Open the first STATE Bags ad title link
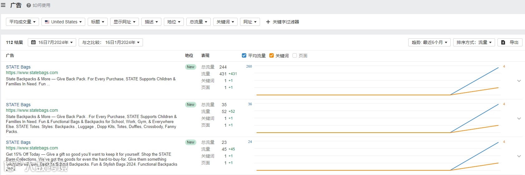Viewport: 525px width, 175px height. pyautogui.click(x=18, y=67)
